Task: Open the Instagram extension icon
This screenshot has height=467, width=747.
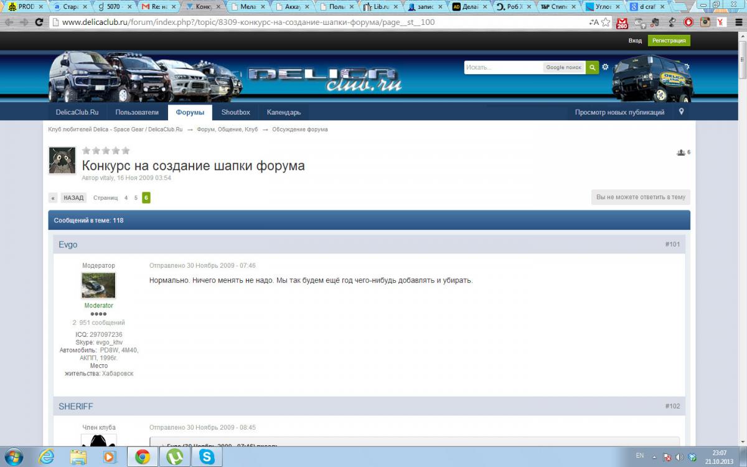Action: [705, 22]
